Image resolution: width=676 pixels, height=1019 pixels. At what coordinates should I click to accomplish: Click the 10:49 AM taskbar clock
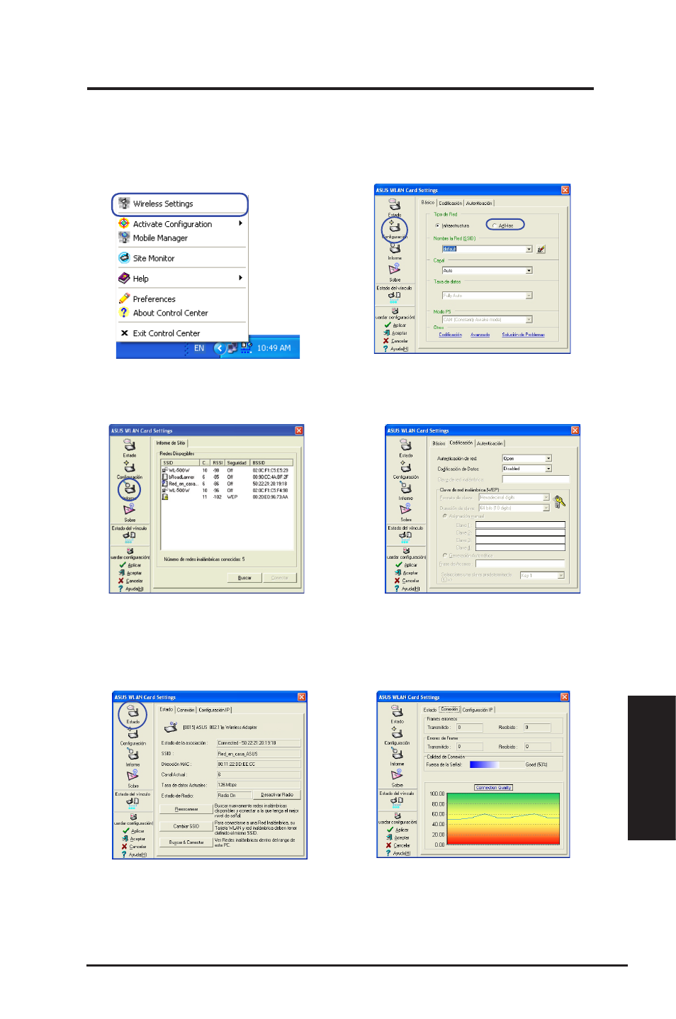(274, 348)
